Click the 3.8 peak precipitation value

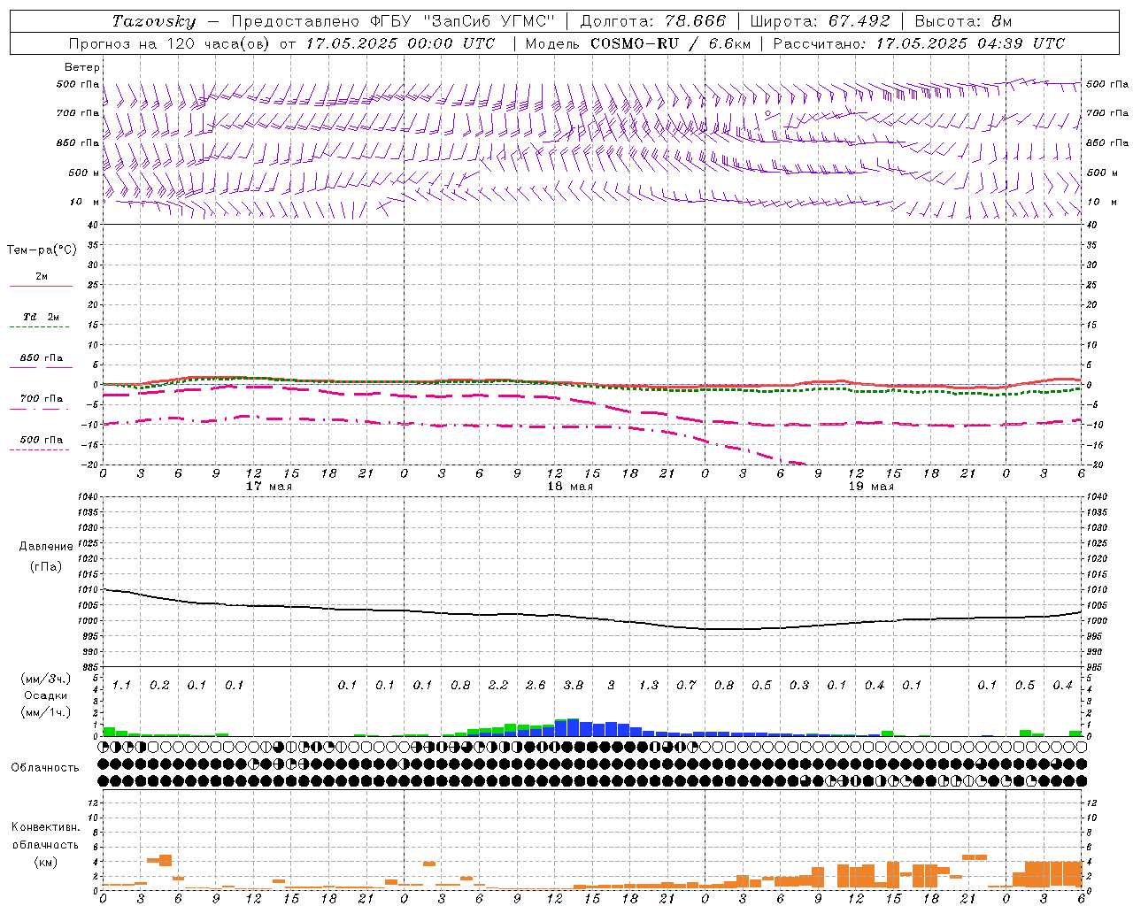click(574, 686)
